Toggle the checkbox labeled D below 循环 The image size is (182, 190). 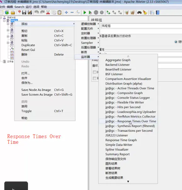(94, 72)
